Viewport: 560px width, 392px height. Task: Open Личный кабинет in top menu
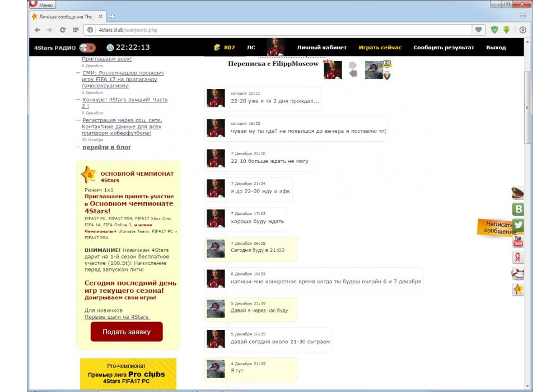(x=322, y=48)
